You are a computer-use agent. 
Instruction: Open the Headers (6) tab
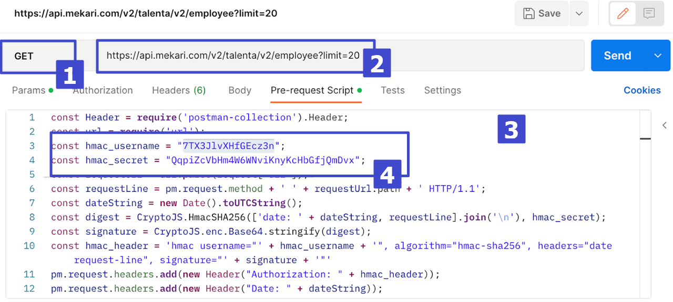(x=179, y=90)
